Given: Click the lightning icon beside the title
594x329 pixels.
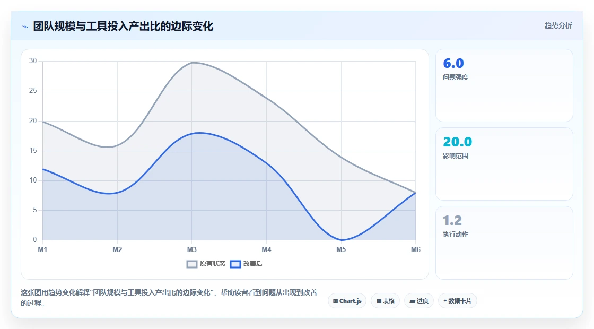Looking at the screenshot, I should [x=25, y=27].
